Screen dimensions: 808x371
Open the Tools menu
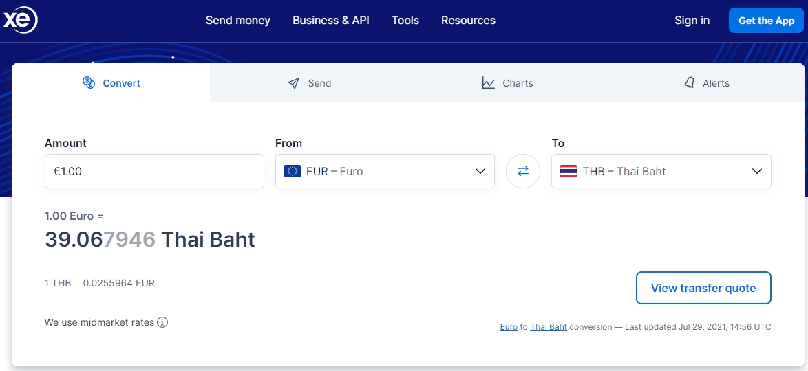pos(405,21)
